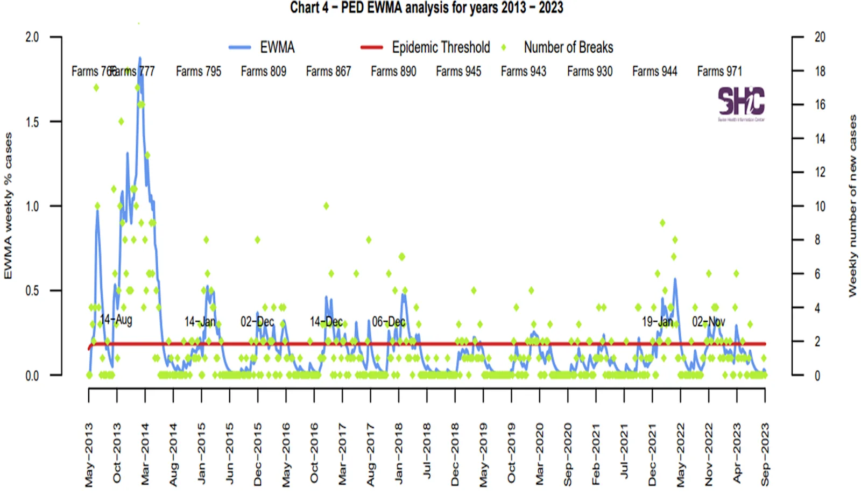This screenshot has width=861, height=495.
Task: Click the 14-Jan date annotation
Action: point(200,322)
